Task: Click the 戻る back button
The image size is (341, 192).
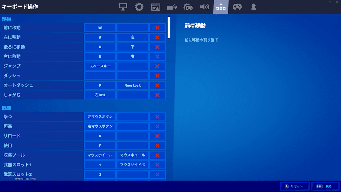Action: pyautogui.click(x=325, y=186)
